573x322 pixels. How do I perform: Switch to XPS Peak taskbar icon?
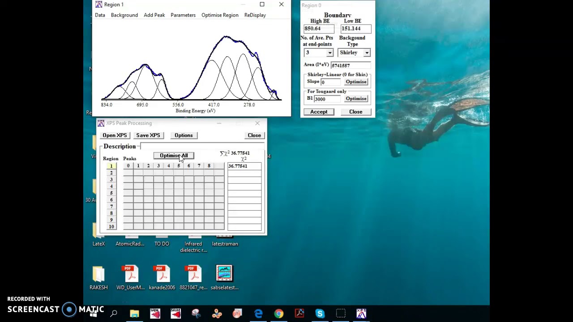361,314
